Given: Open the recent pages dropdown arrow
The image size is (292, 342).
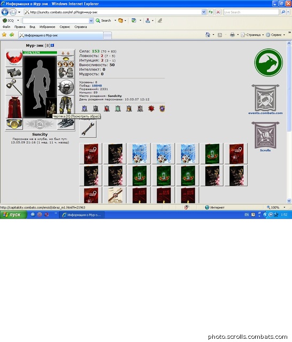Looking at the screenshot, I should 19,12.
